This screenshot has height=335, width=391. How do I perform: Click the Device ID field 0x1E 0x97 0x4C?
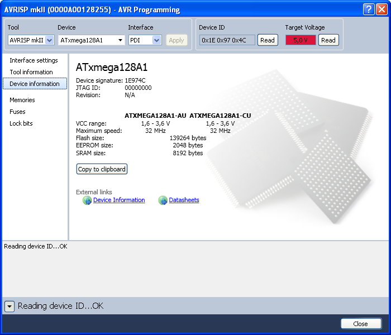pyautogui.click(x=227, y=40)
